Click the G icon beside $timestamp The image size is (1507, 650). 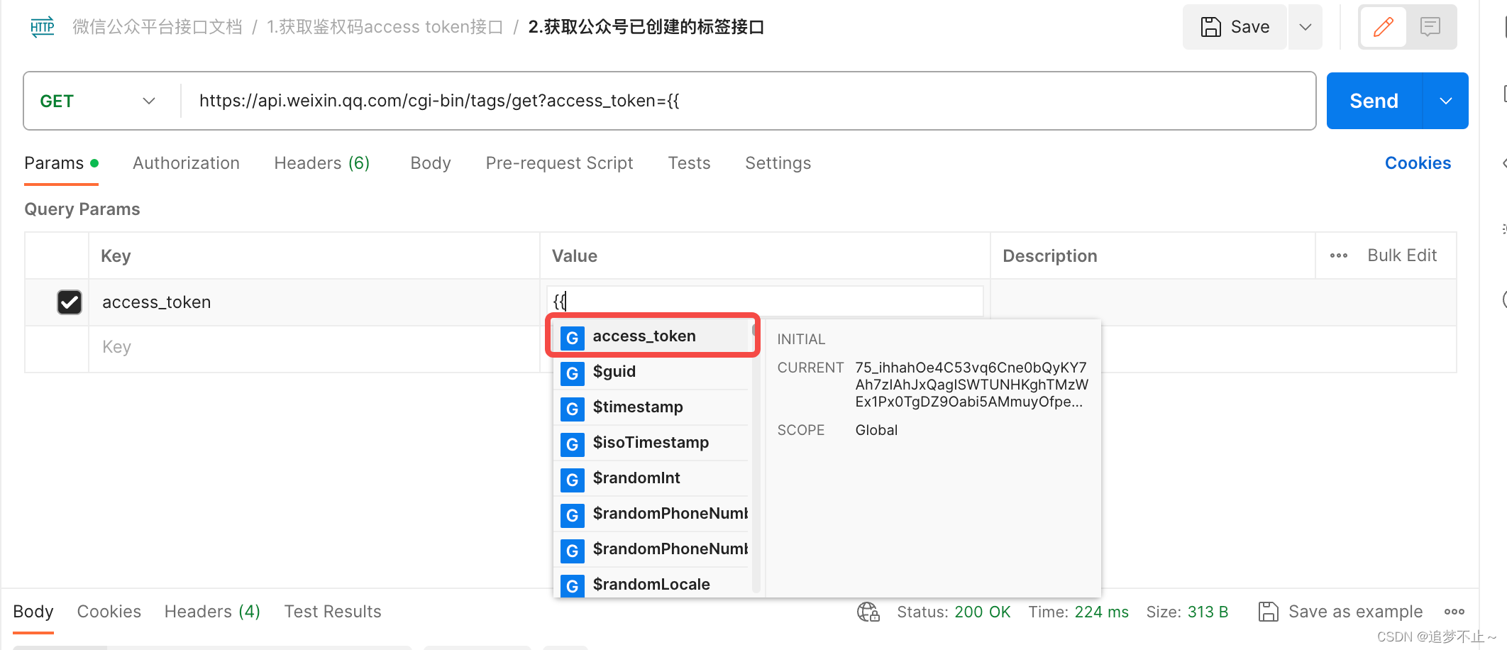(572, 409)
